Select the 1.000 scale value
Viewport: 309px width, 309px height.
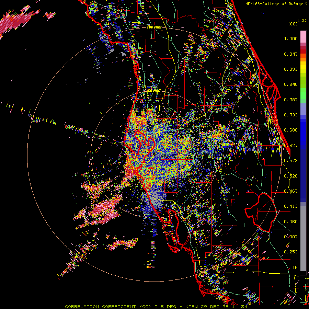pyautogui.click(x=291, y=38)
